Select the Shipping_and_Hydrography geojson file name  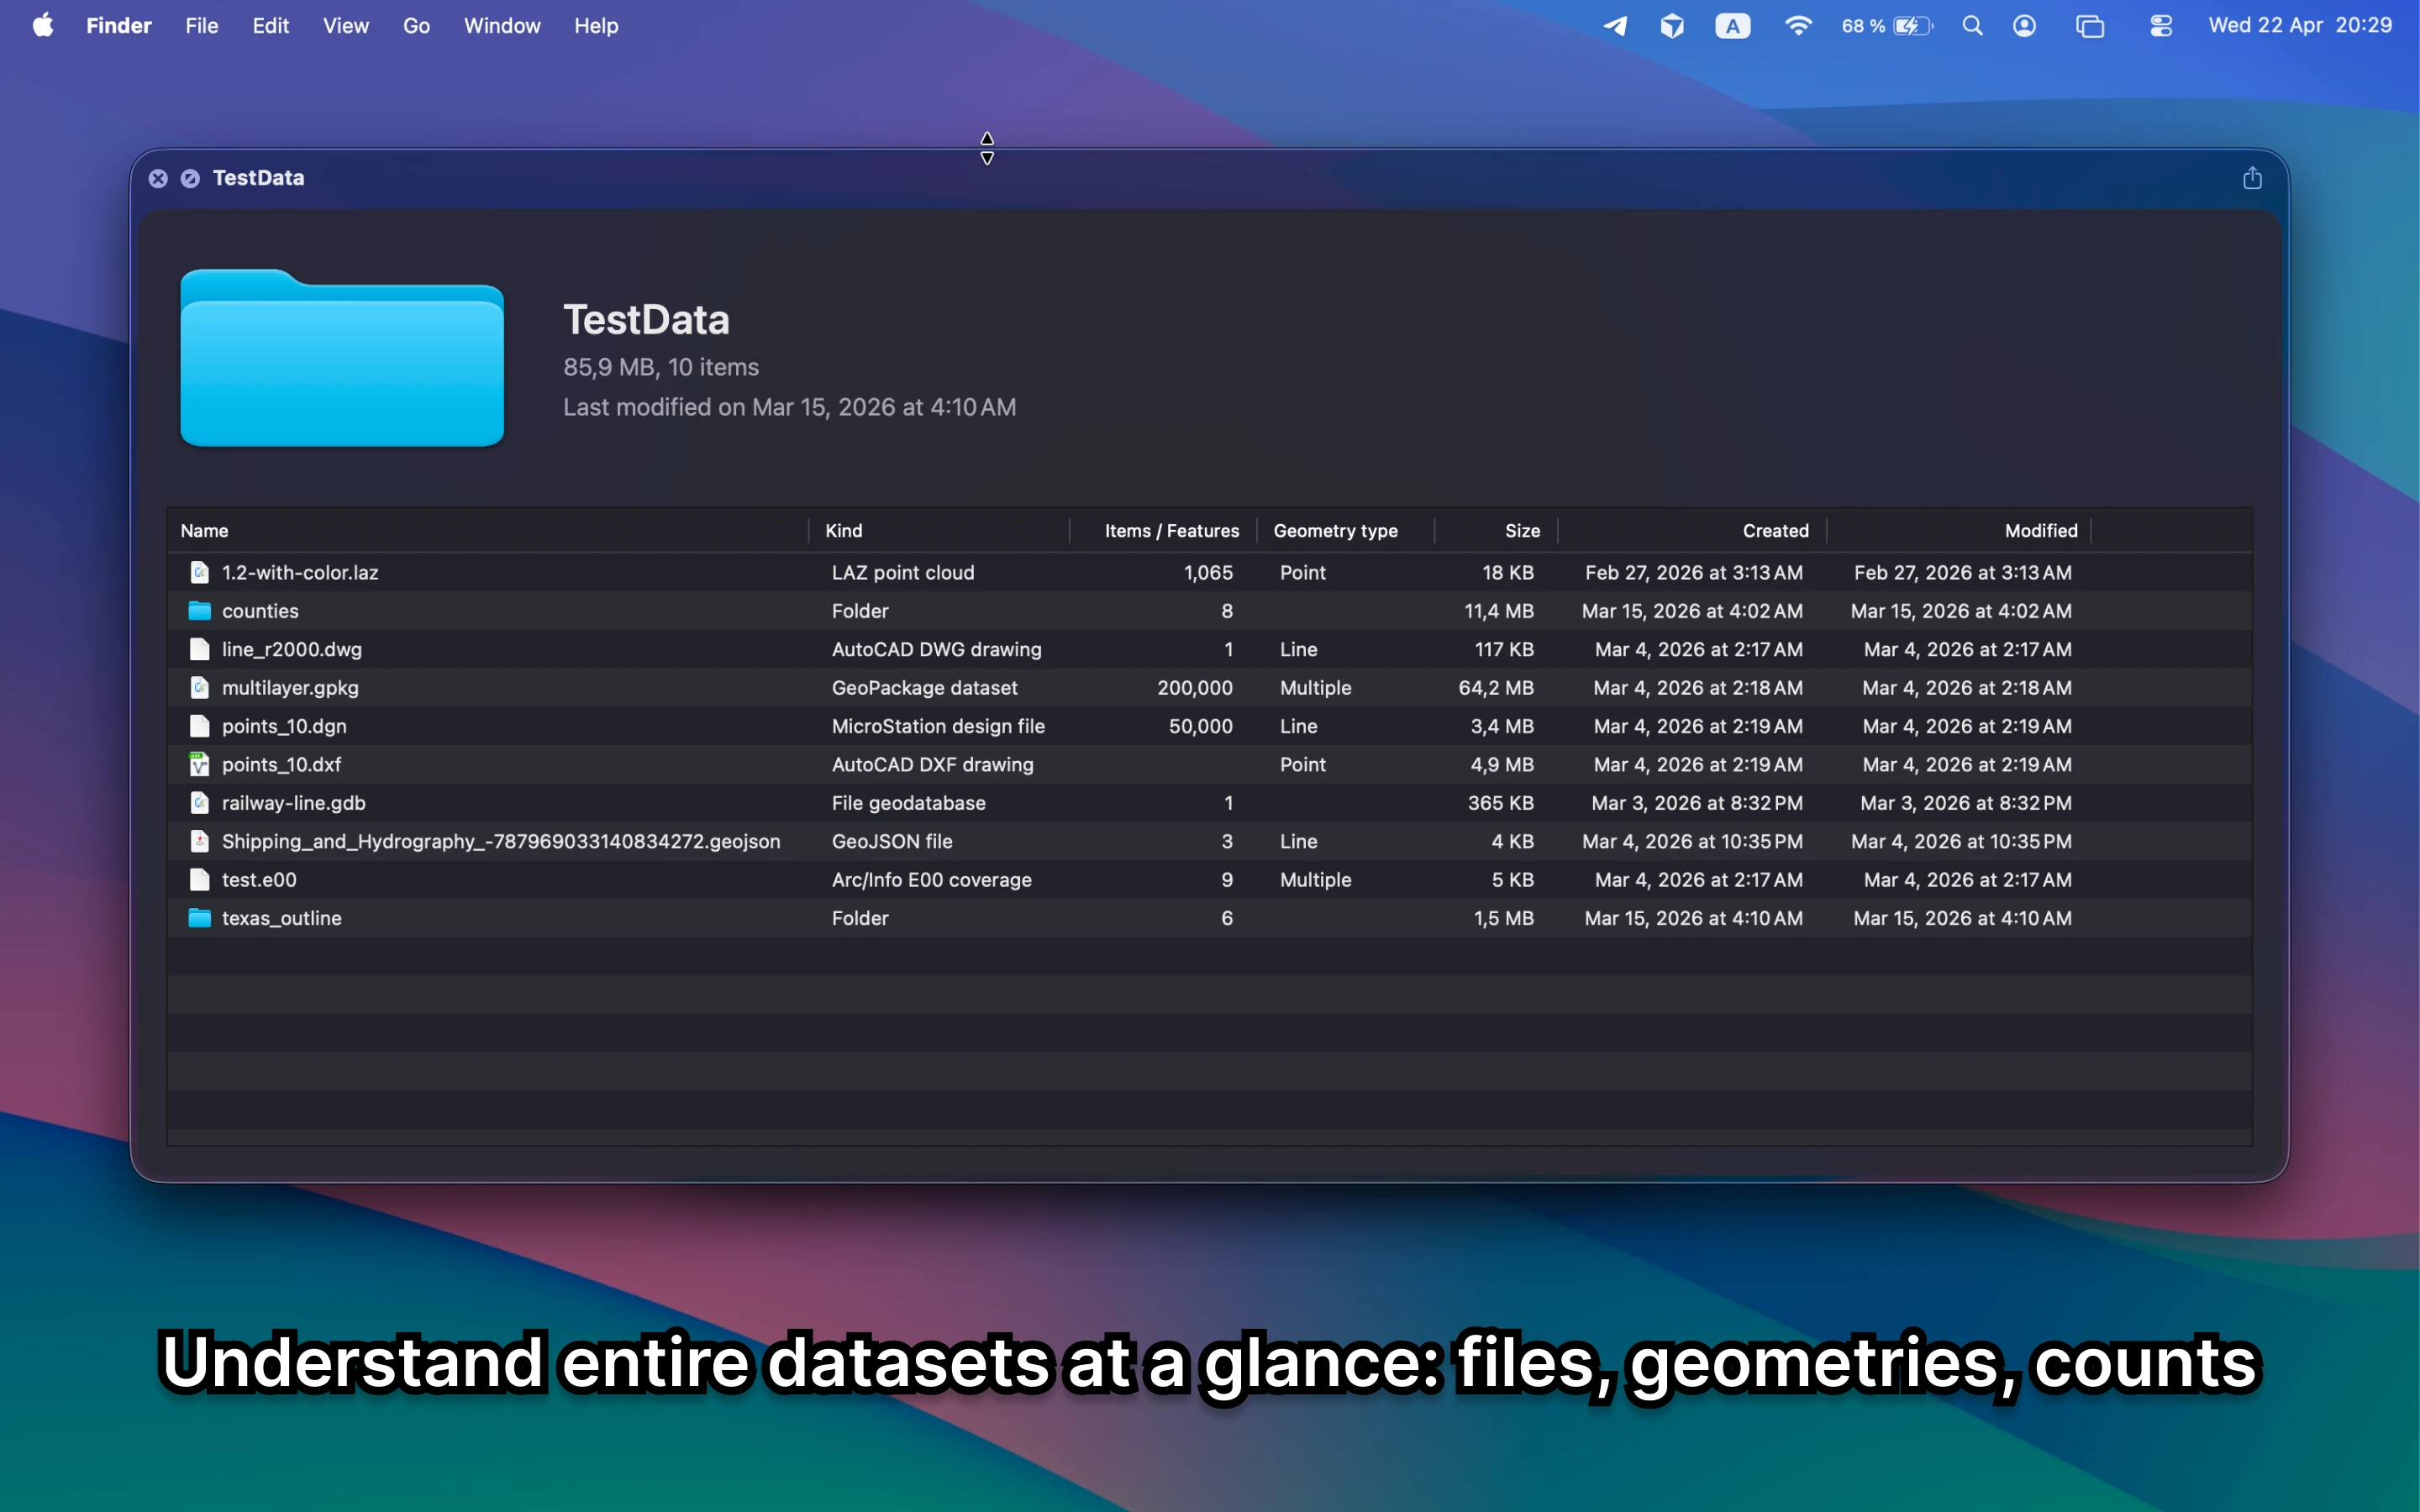[501, 841]
